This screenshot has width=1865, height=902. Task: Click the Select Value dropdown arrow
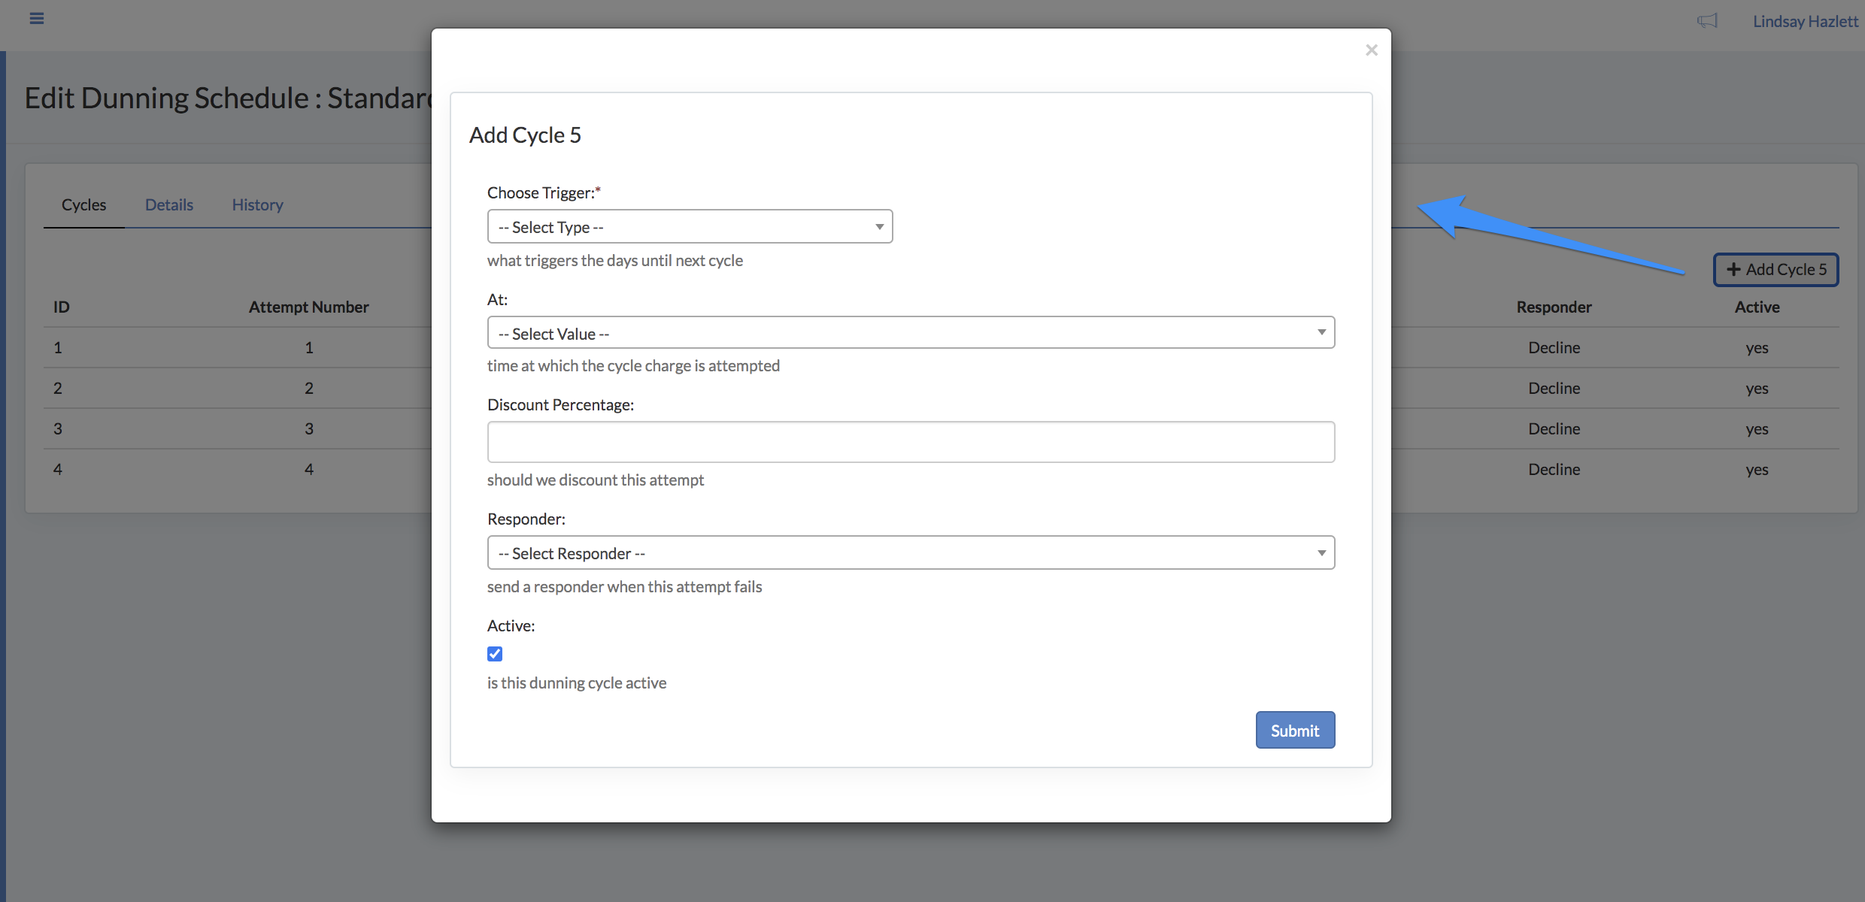[1321, 333]
